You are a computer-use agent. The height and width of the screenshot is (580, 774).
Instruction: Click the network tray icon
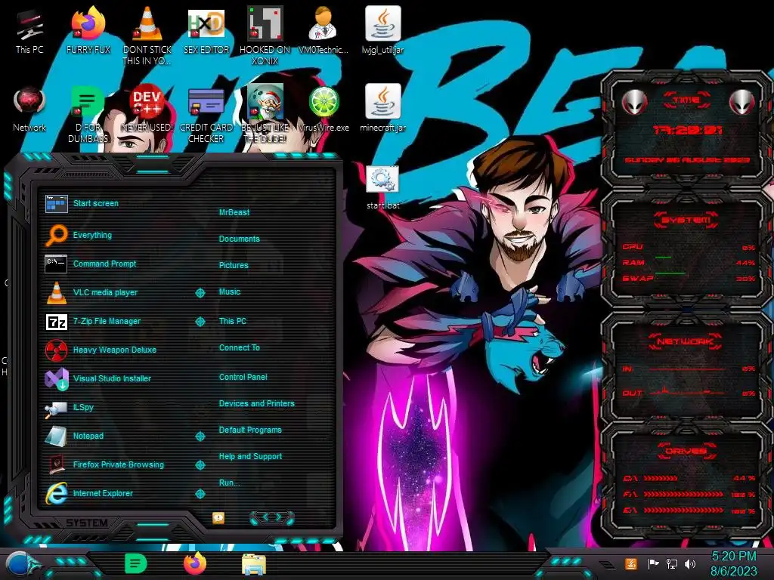click(672, 563)
